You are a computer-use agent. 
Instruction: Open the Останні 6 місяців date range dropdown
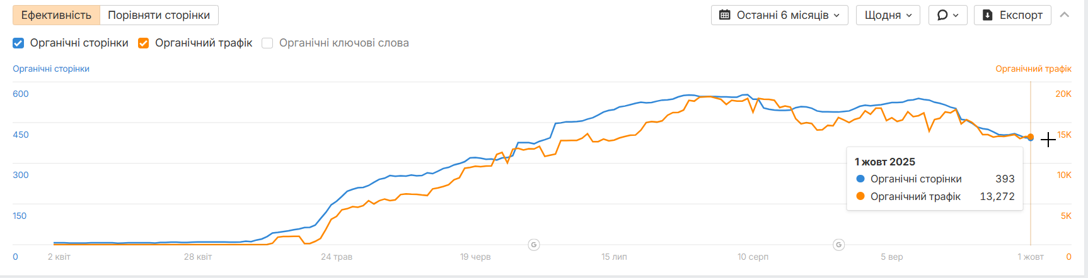[780, 15]
